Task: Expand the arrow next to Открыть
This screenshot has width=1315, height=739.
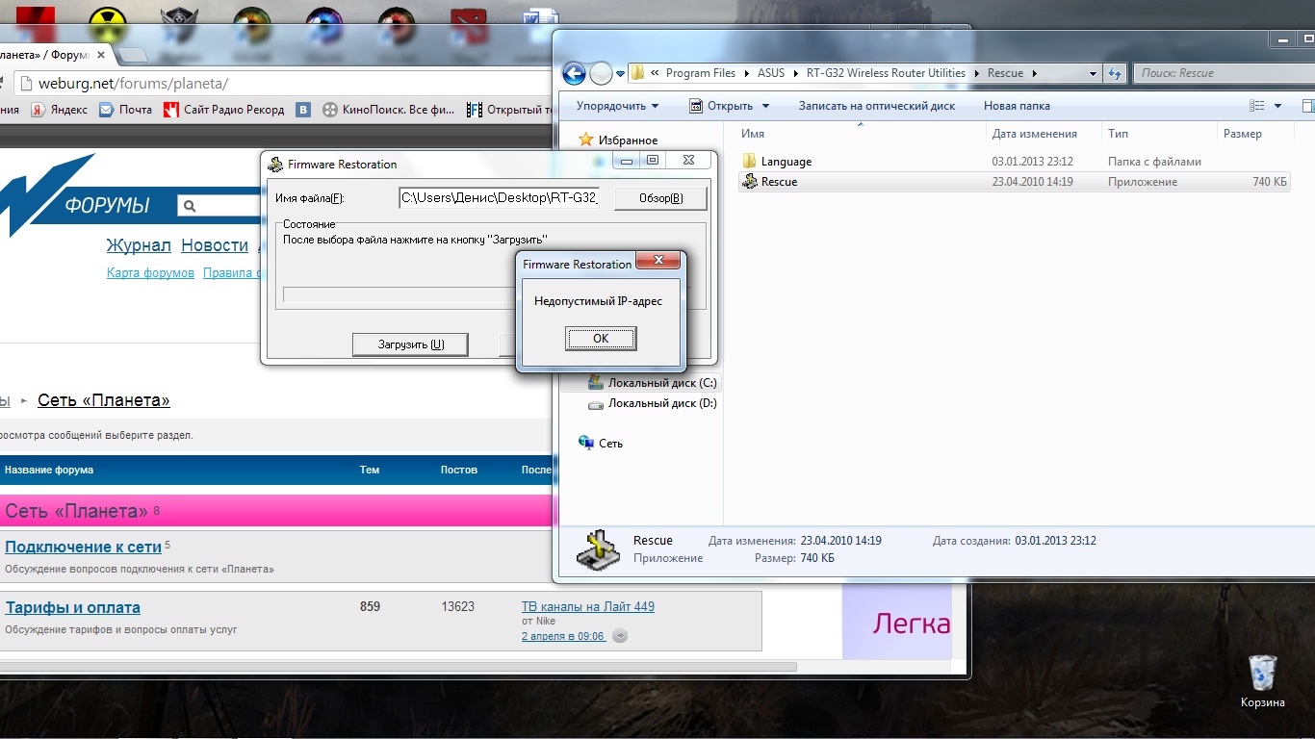Action: click(x=766, y=106)
